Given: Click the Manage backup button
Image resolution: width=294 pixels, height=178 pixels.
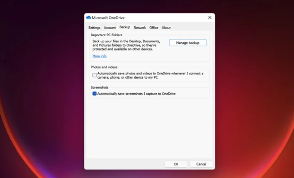Looking at the screenshot, I should coord(187,43).
